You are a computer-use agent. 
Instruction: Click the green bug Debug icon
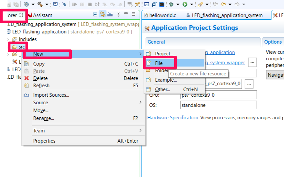coord(171,4)
